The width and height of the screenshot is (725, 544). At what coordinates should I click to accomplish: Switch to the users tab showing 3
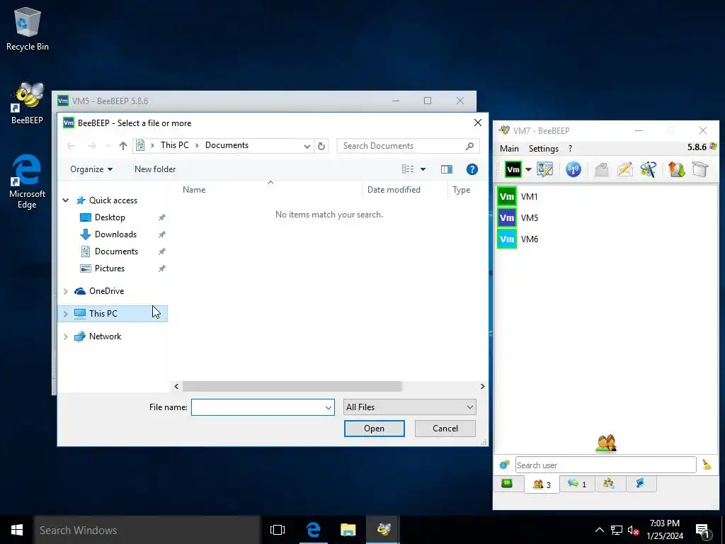(542, 484)
